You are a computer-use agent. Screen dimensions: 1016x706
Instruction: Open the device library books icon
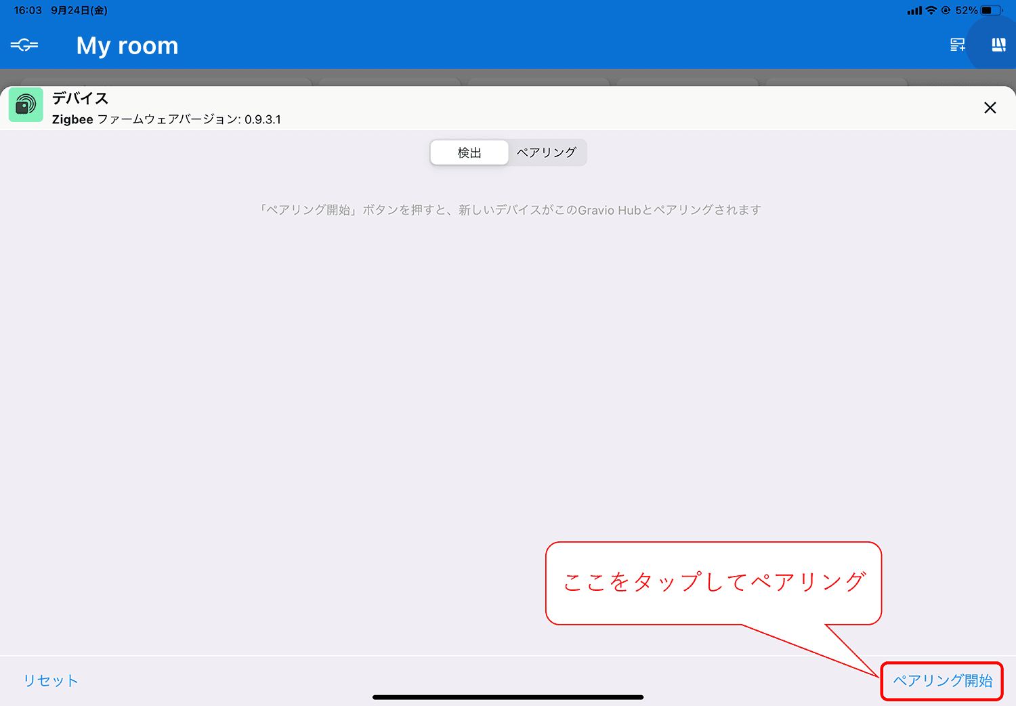tap(998, 45)
